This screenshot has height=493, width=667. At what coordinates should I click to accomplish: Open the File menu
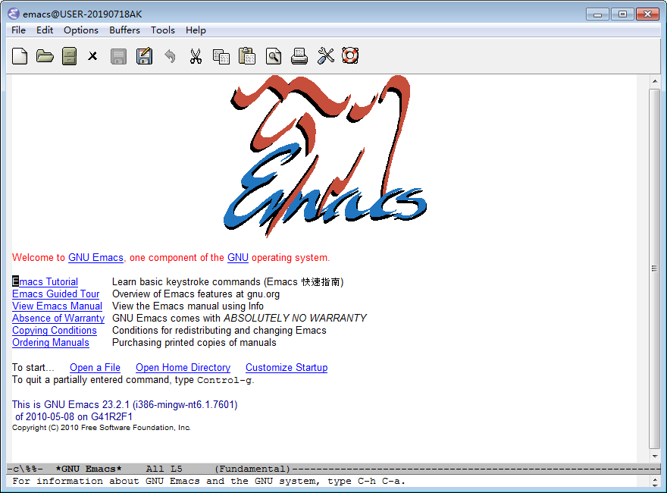coord(18,30)
